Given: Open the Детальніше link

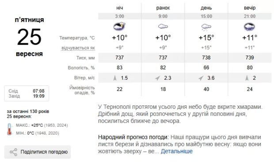Looking at the screenshot, I should point(176,151).
